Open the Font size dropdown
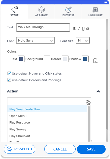110x159 pixels. click(x=83, y=40)
